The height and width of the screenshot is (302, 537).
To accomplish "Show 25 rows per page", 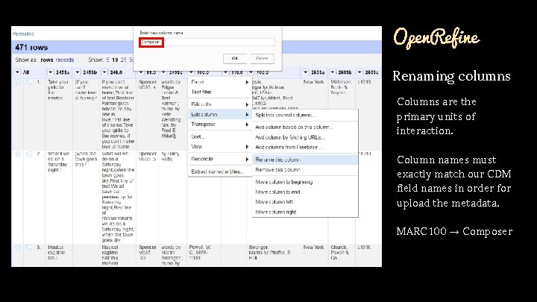I will [123, 60].
